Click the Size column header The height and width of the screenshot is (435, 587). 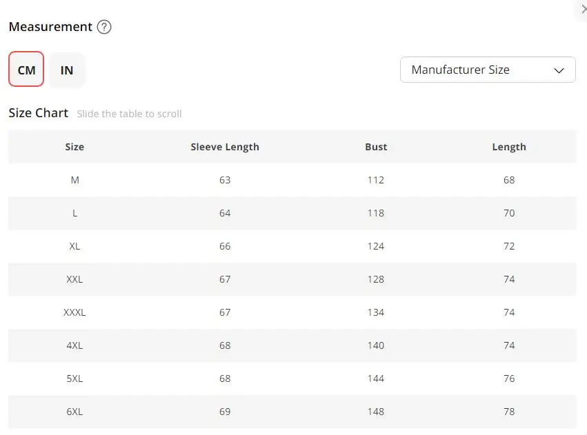(x=74, y=147)
